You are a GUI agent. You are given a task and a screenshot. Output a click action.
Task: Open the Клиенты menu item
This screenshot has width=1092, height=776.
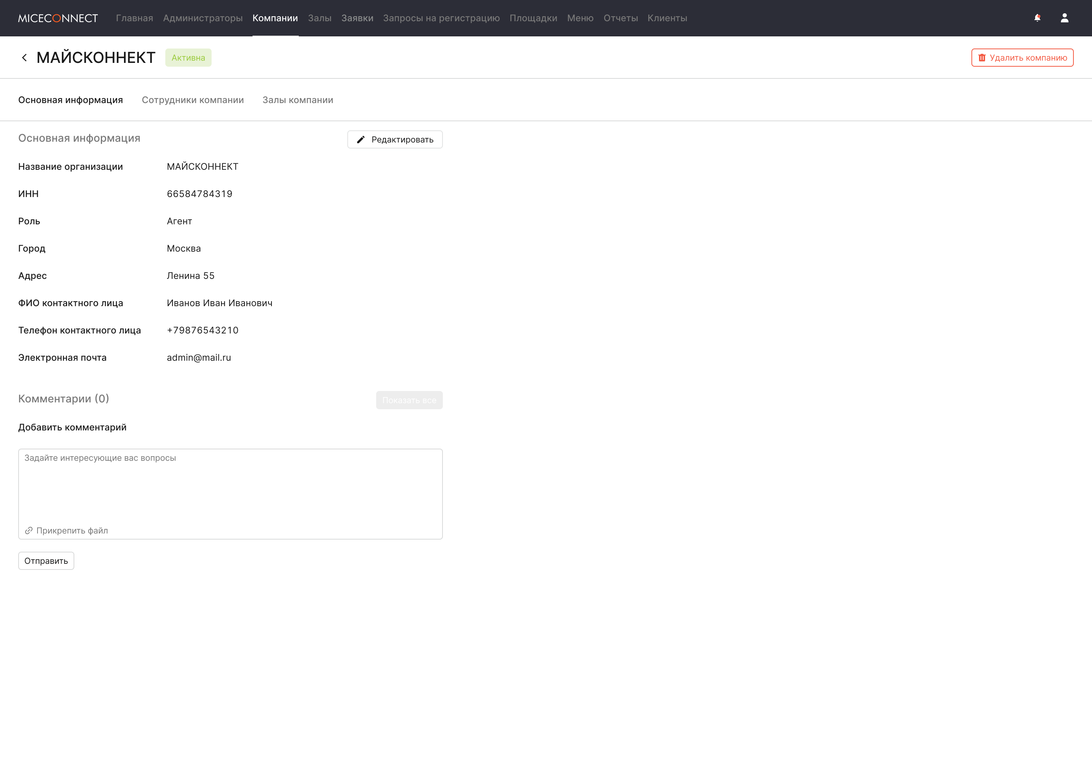click(x=667, y=18)
